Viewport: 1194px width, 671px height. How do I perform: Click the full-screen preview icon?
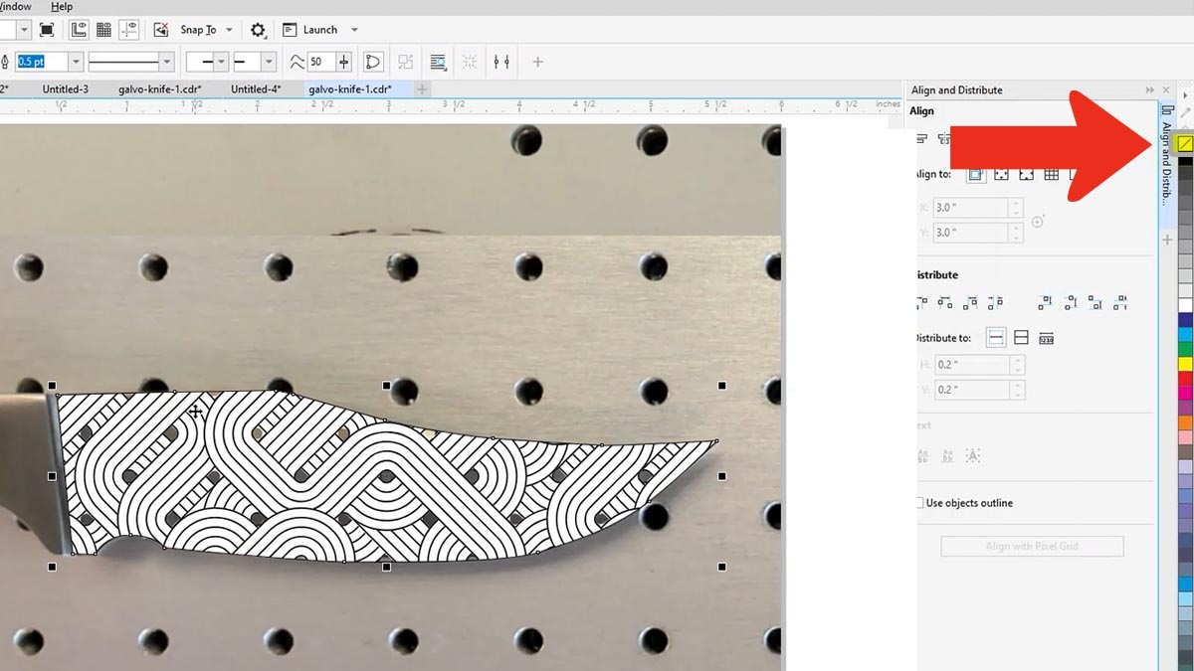coord(46,30)
